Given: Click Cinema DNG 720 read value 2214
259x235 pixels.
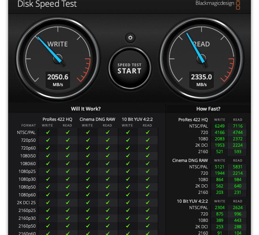Looking at the screenshot, I should point(238,173).
